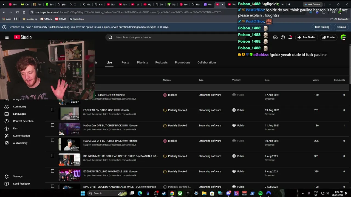351x197 pixels.
Task: Click the Chrome address bar URL
Action: tap(128, 12)
